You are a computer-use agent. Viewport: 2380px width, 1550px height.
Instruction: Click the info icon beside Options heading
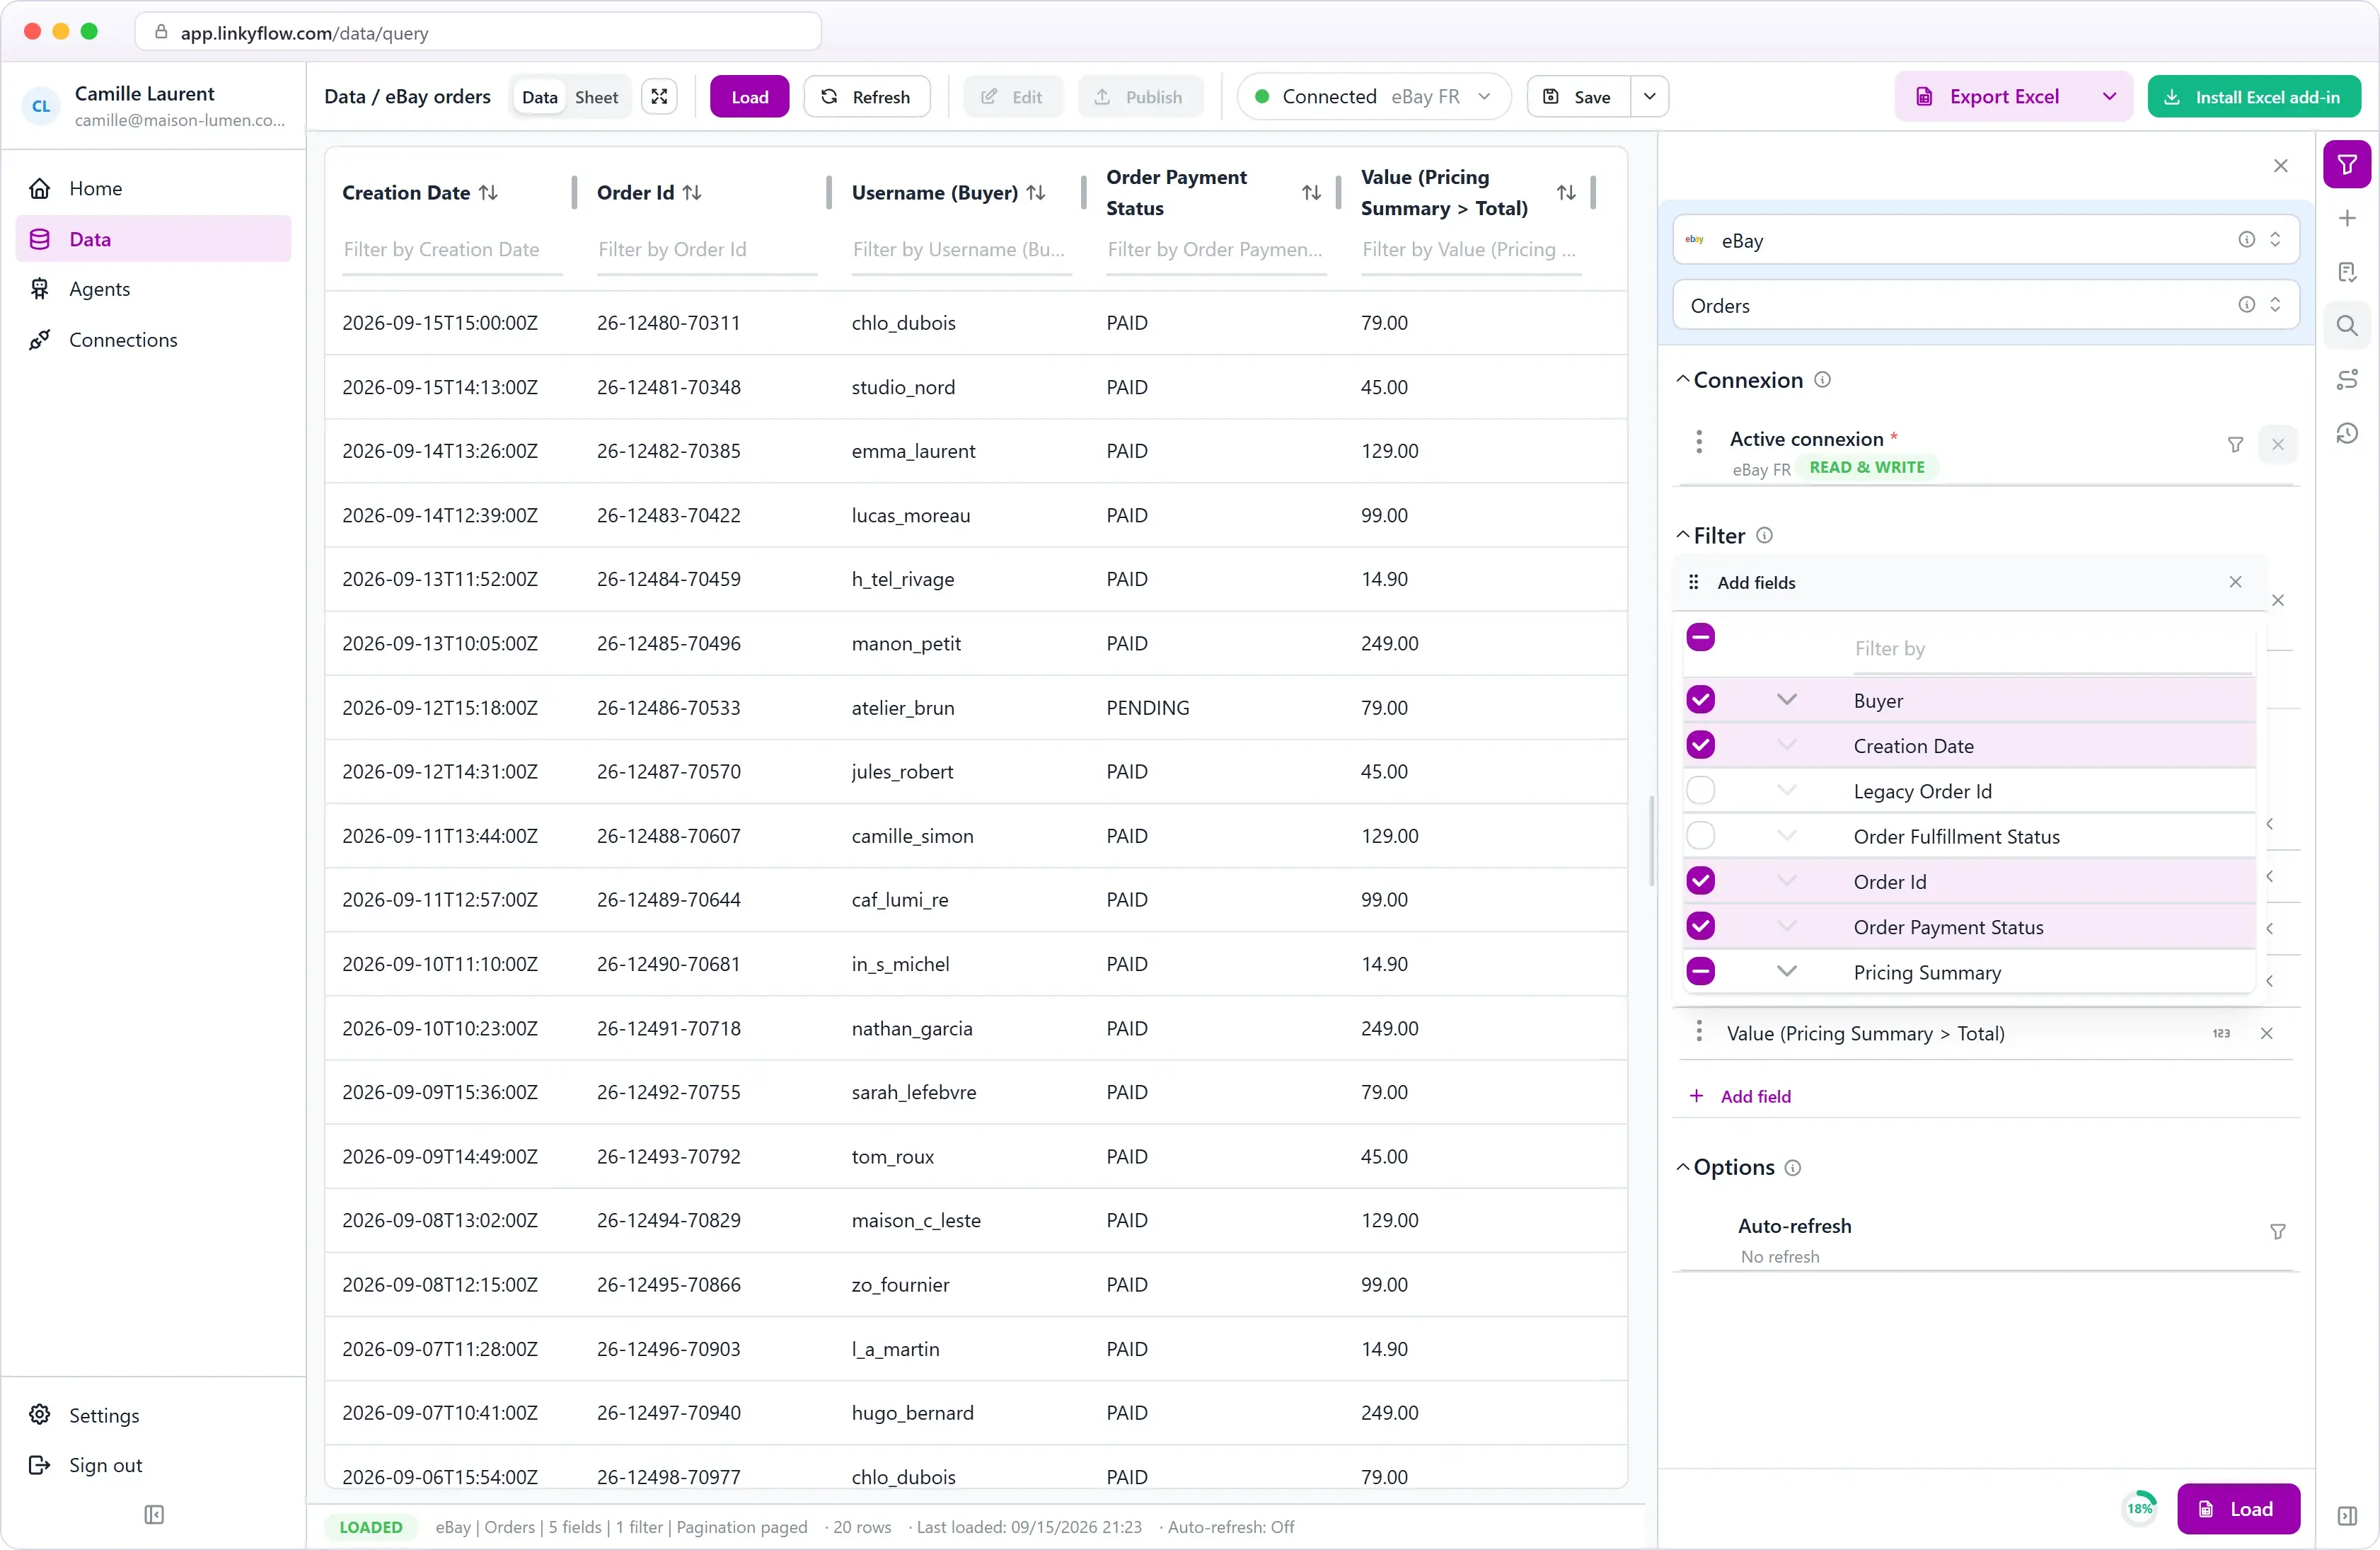[x=1793, y=1168]
